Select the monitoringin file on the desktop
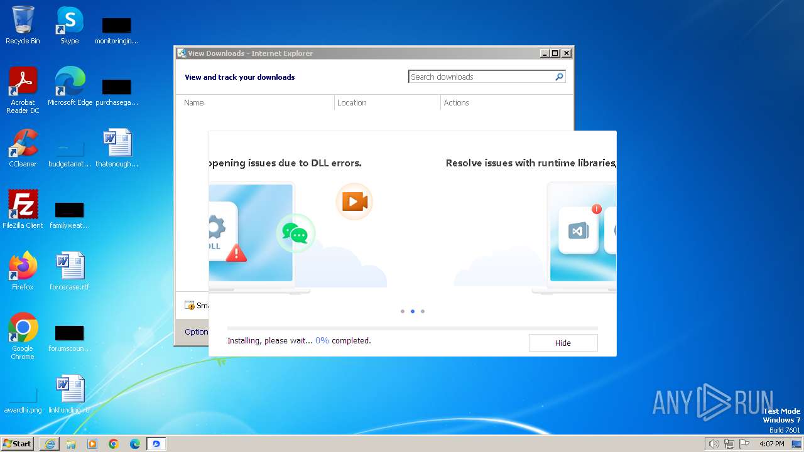Viewport: 804px width, 452px height. [x=117, y=30]
